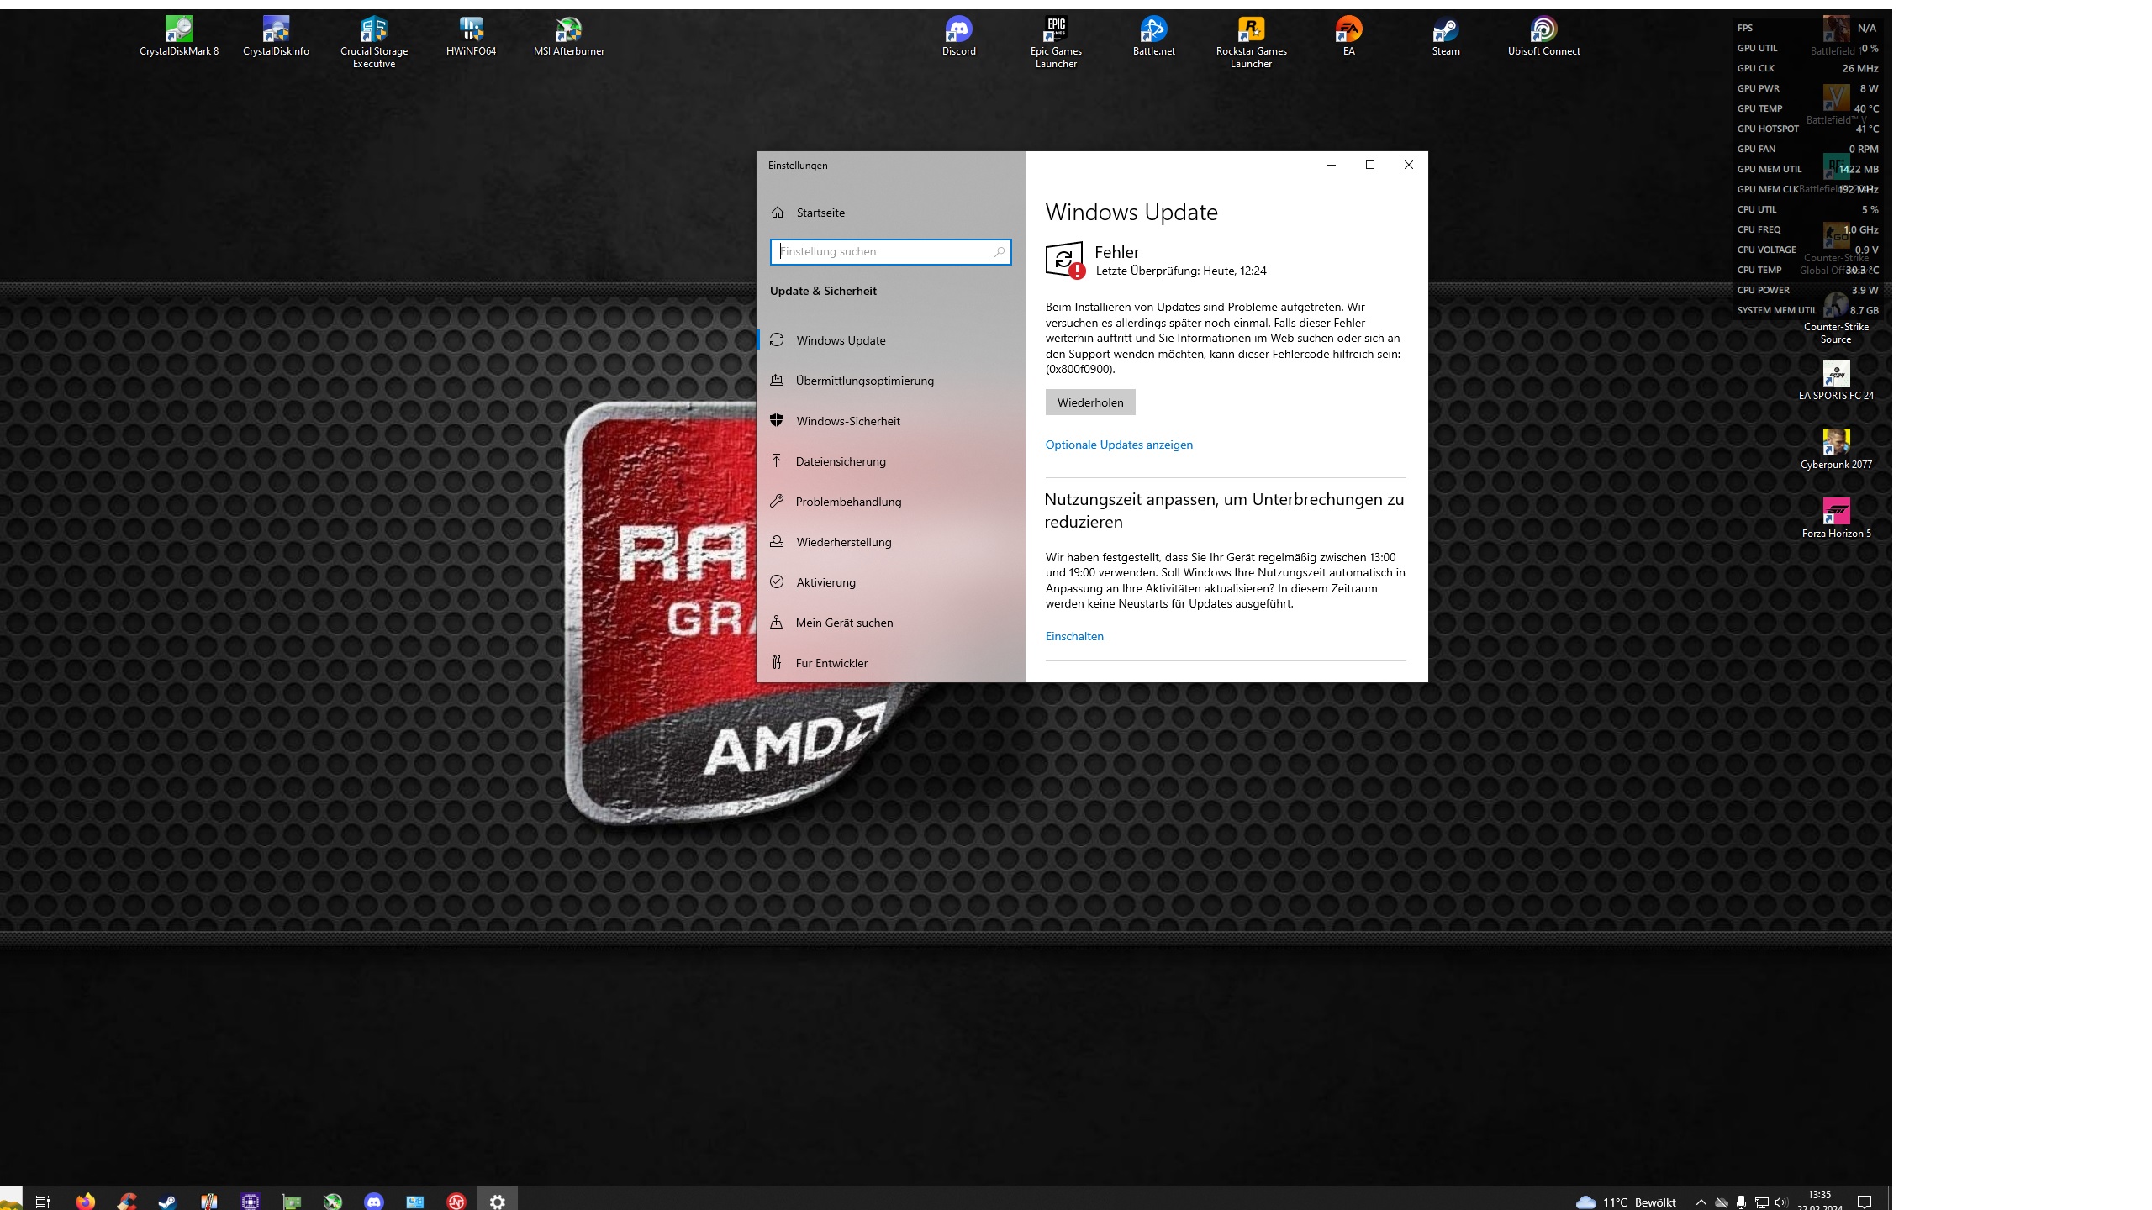Open Problembehandlung in the settings sidebar

[x=847, y=502]
